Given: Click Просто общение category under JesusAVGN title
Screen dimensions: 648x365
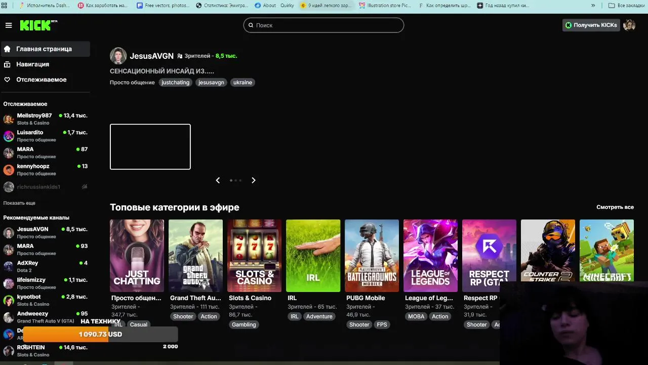Looking at the screenshot, I should tap(132, 83).
